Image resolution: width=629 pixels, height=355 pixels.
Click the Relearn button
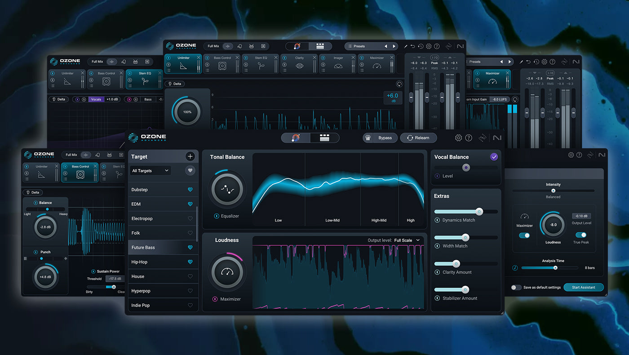(418, 138)
